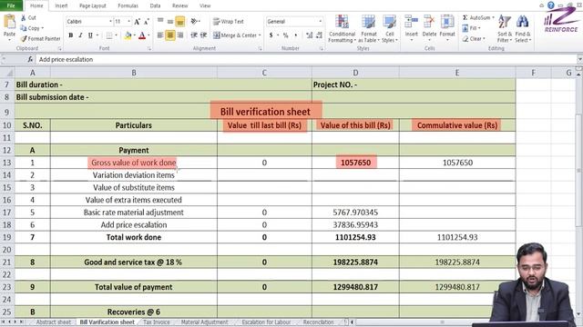Select the Format Painter brush

24,38
